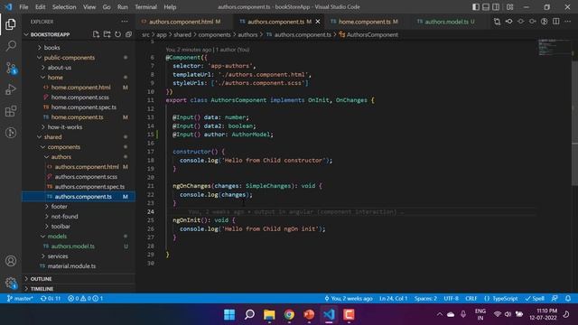This screenshot has width=578, height=325.
Task: Create a new file in BOOKSTOREAPP
Action: tap(97, 34)
